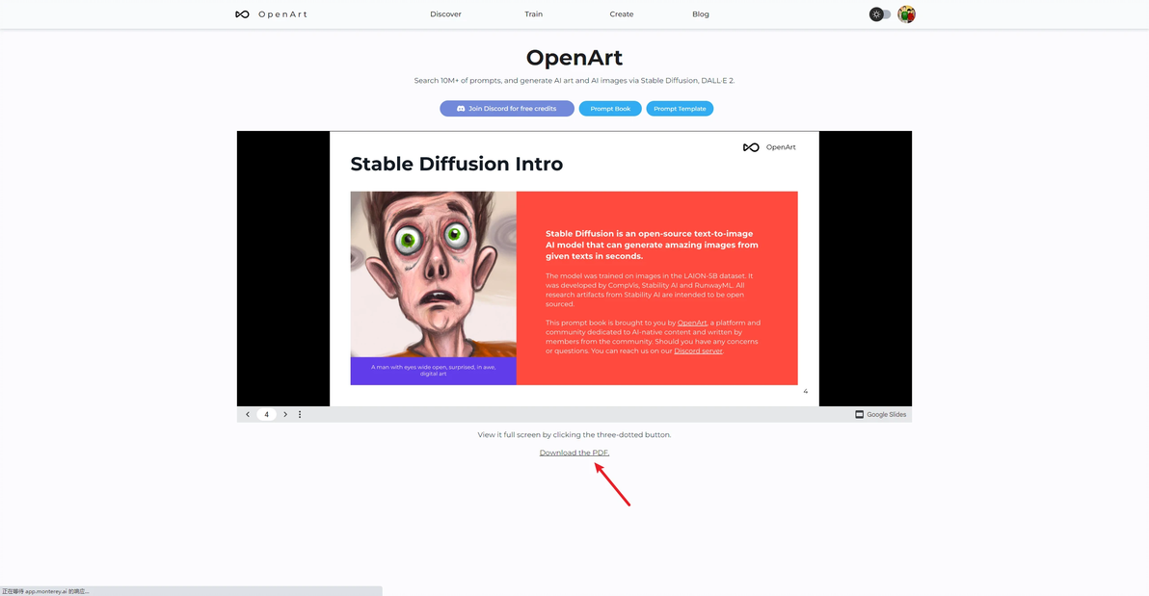Follow the OpenArt link inside the slide
1149x596 pixels.
692,323
